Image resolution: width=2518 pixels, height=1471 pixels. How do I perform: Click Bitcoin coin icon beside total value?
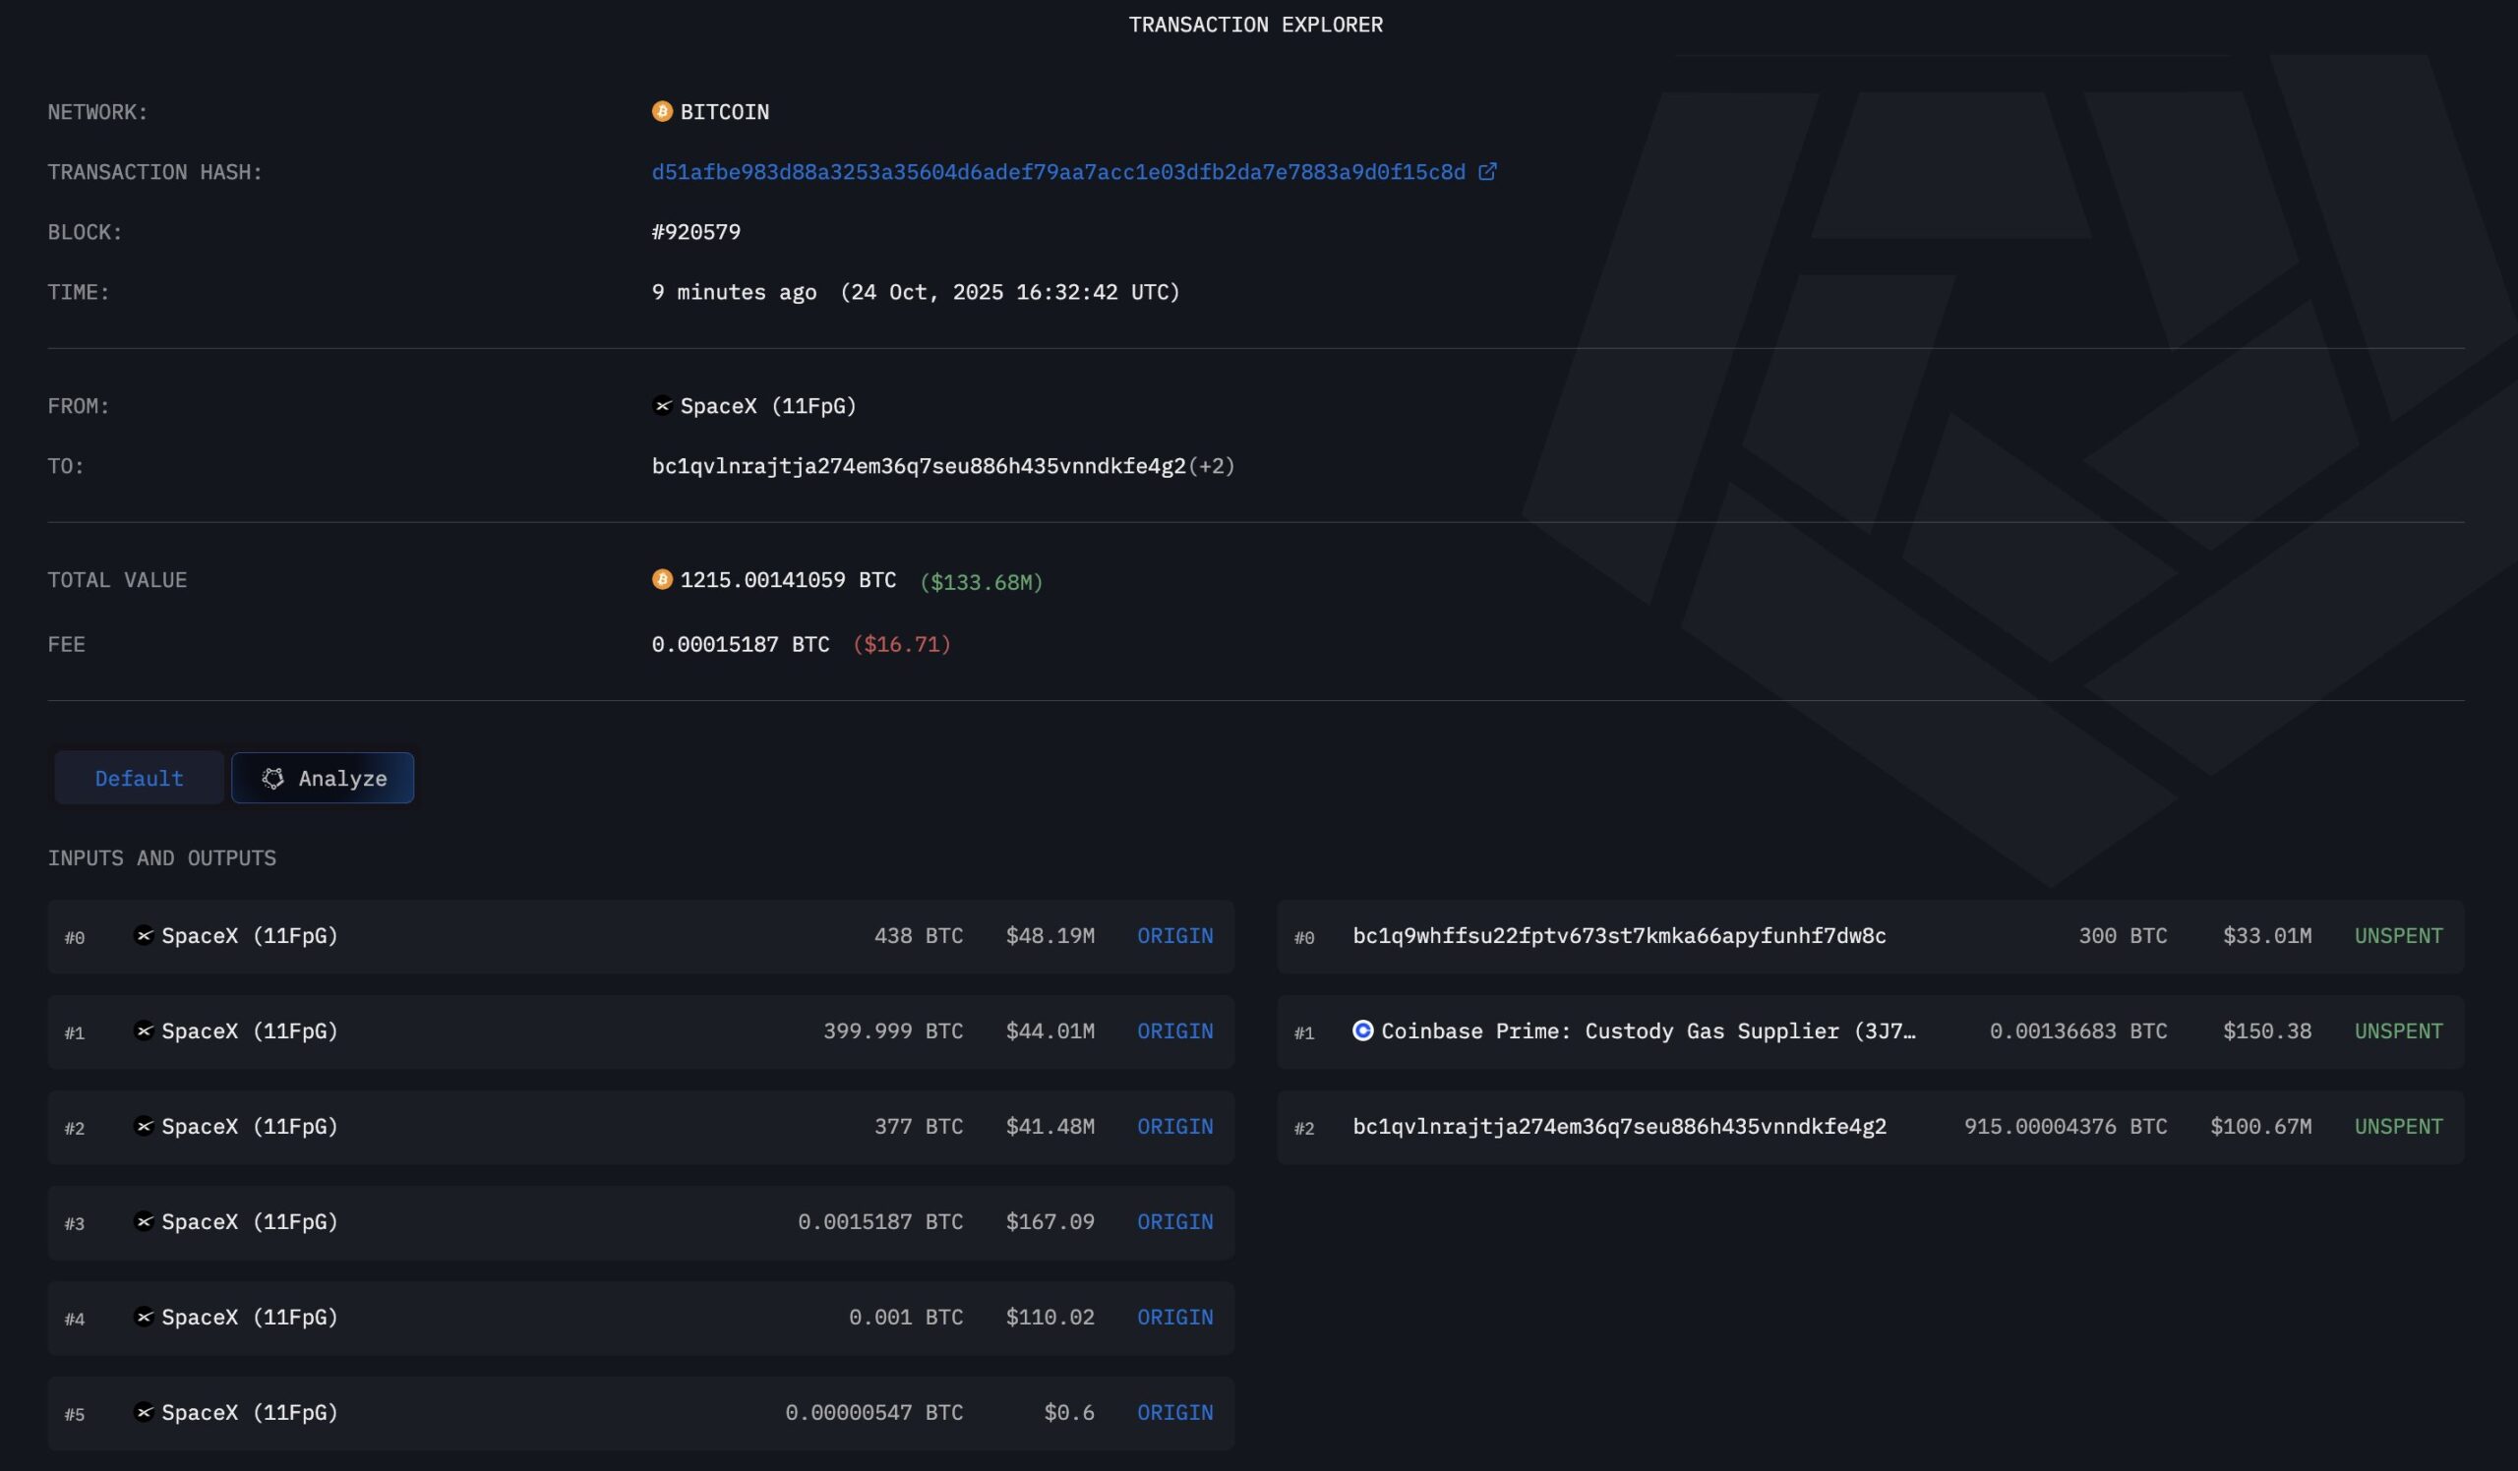coord(662,579)
